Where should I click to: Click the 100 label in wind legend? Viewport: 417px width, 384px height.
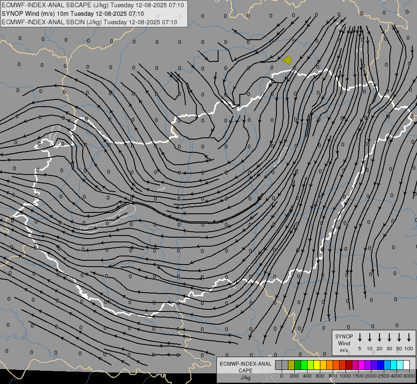[x=409, y=349]
